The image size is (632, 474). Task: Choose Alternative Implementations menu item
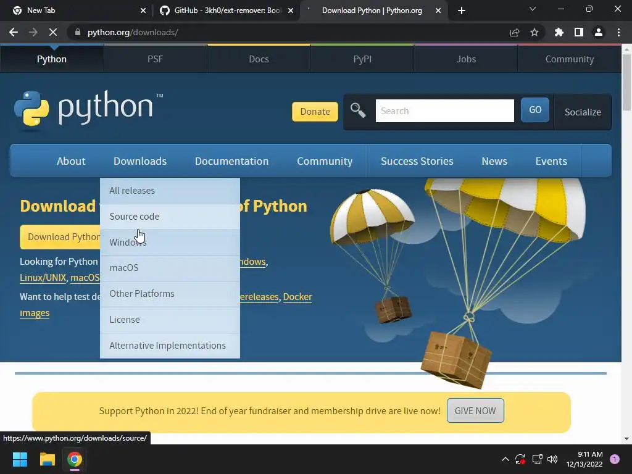point(170,346)
